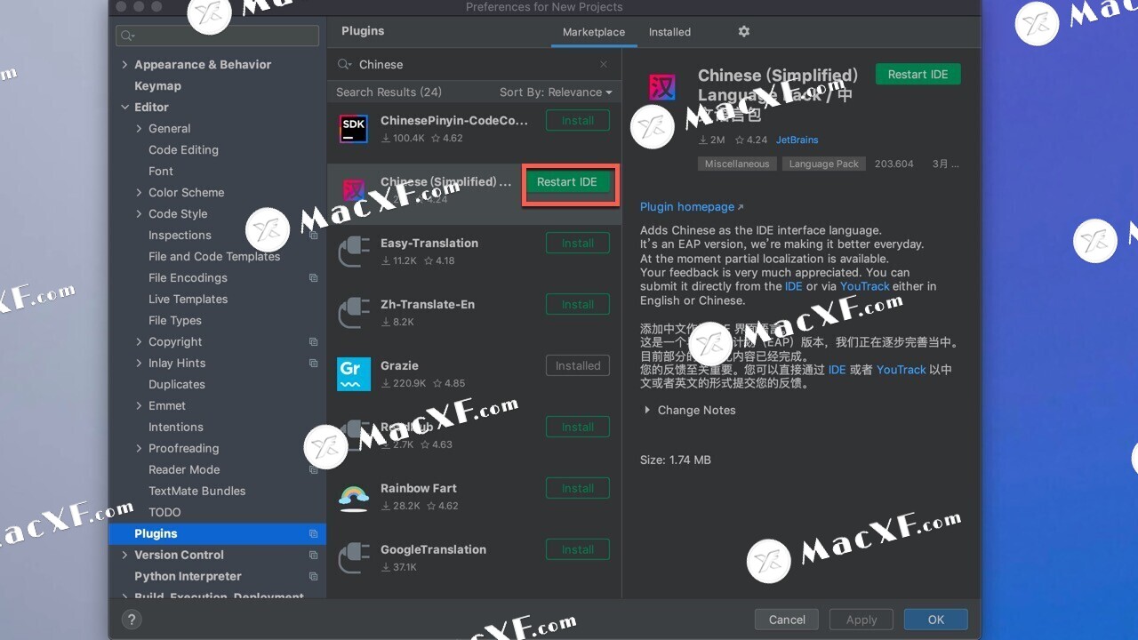Click the magnifier icon in plugin search

(345, 64)
